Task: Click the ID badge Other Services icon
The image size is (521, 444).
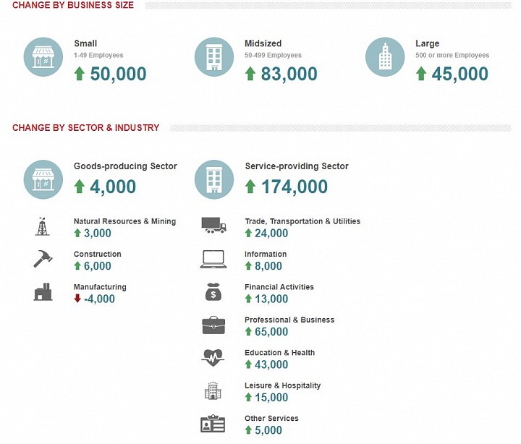Action: (213, 424)
